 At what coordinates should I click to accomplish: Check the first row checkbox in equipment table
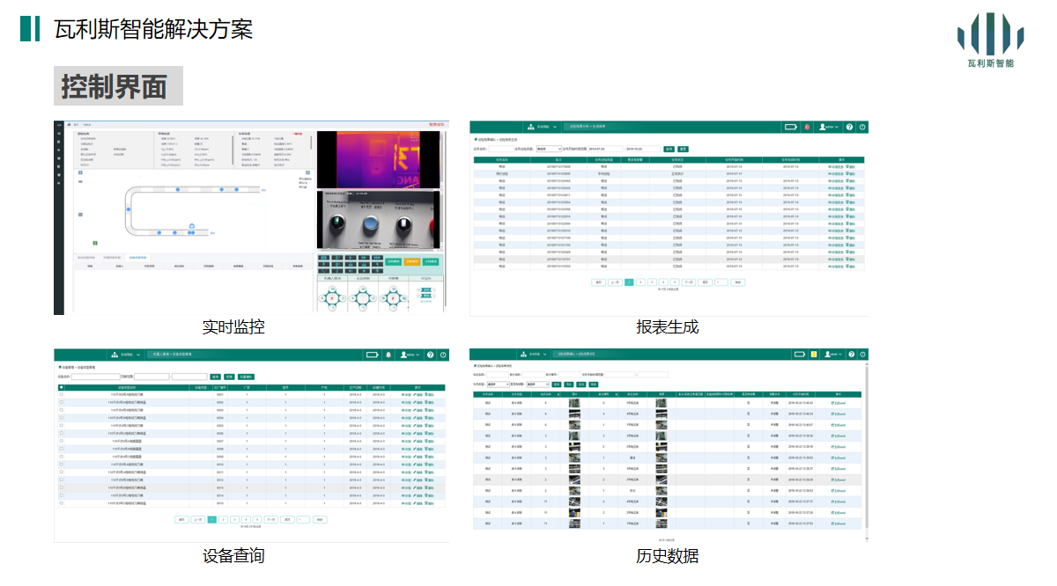61,395
